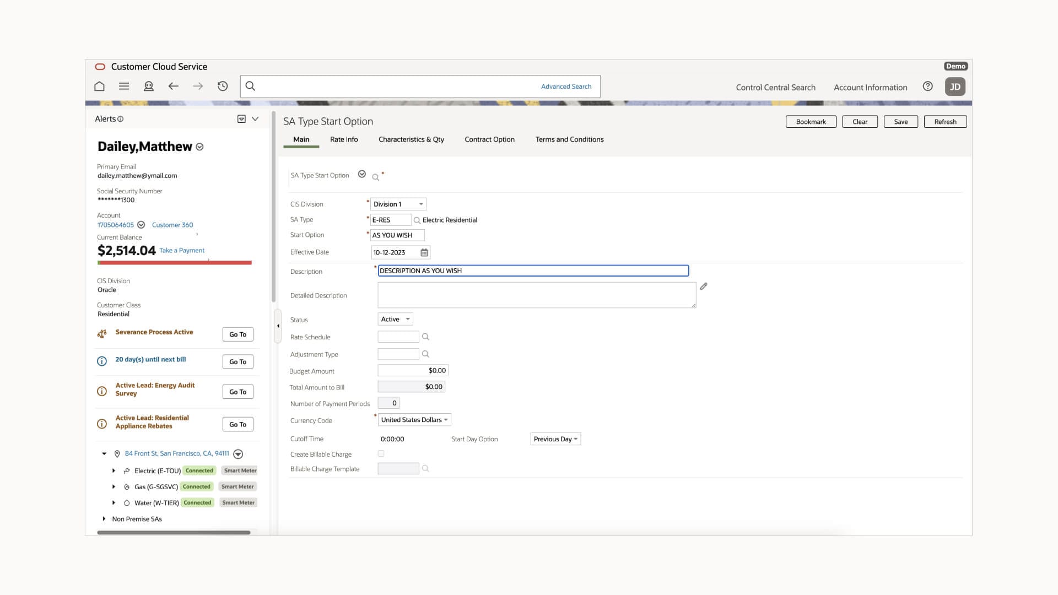
Task: Click the back arrow navigation icon
Action: point(173,86)
